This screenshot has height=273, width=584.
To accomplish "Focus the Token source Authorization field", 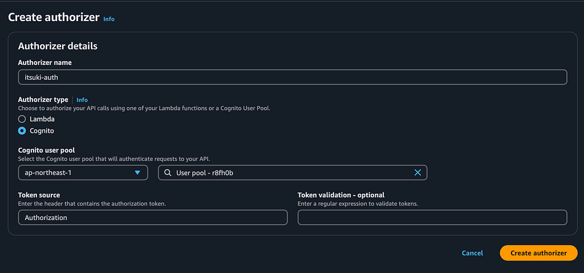I will coord(153,218).
